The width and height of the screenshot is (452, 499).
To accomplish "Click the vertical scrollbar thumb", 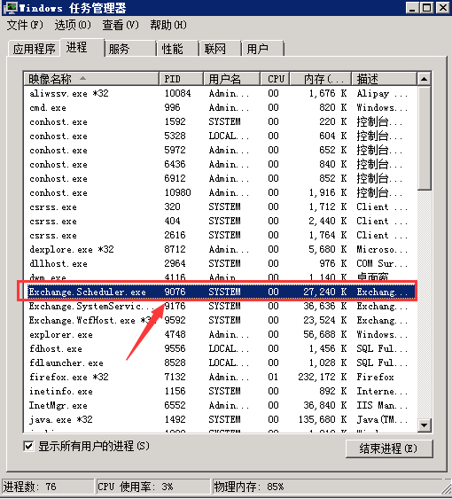I will [x=424, y=137].
